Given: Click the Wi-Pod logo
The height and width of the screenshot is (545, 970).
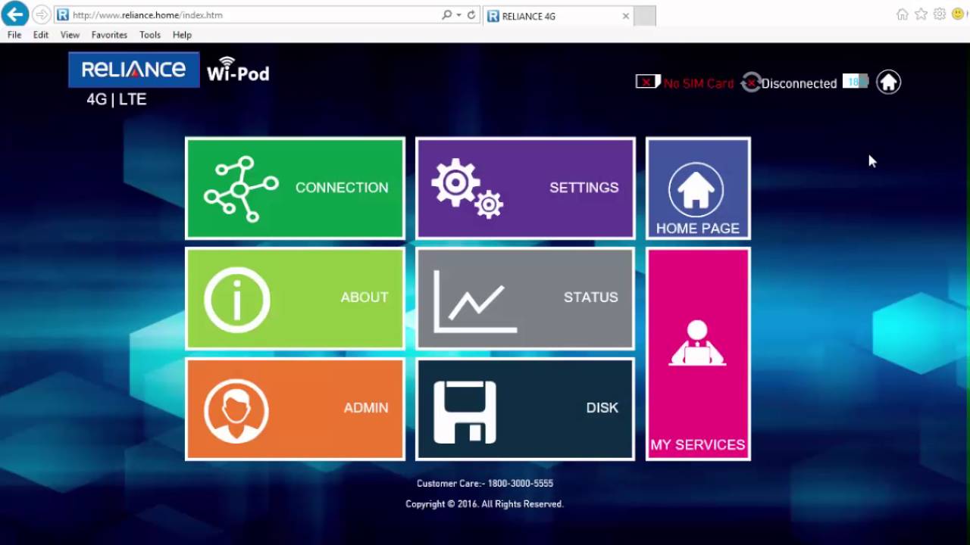Looking at the screenshot, I should tap(238, 70).
